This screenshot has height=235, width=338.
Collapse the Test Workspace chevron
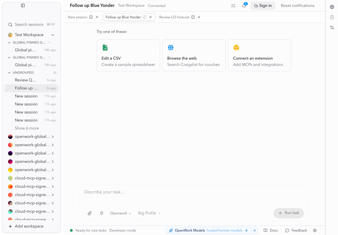[x=53, y=35]
